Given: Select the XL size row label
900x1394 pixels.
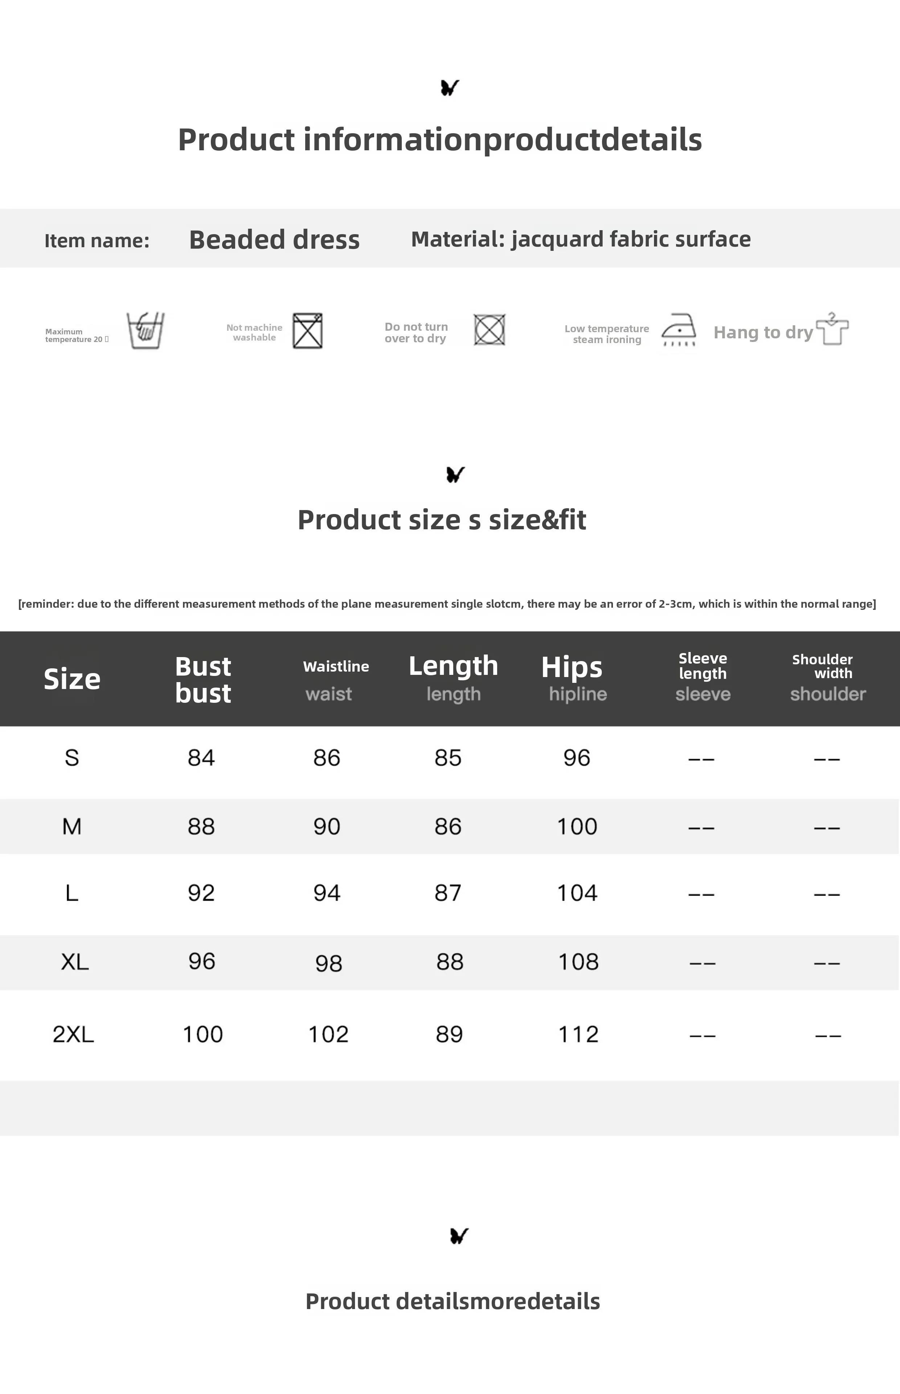Looking at the screenshot, I should pyautogui.click(x=75, y=962).
